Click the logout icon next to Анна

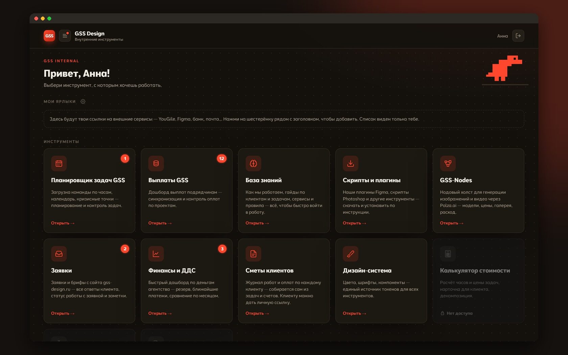click(x=518, y=36)
